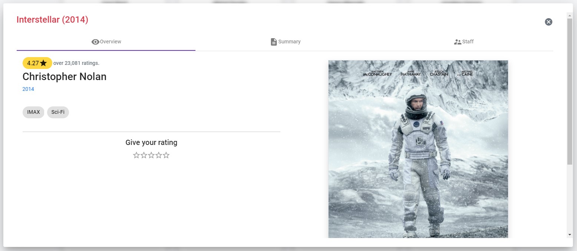Viewport: 577px width, 251px height.
Task: Click the Interstellar movie poster image
Action: (418, 149)
